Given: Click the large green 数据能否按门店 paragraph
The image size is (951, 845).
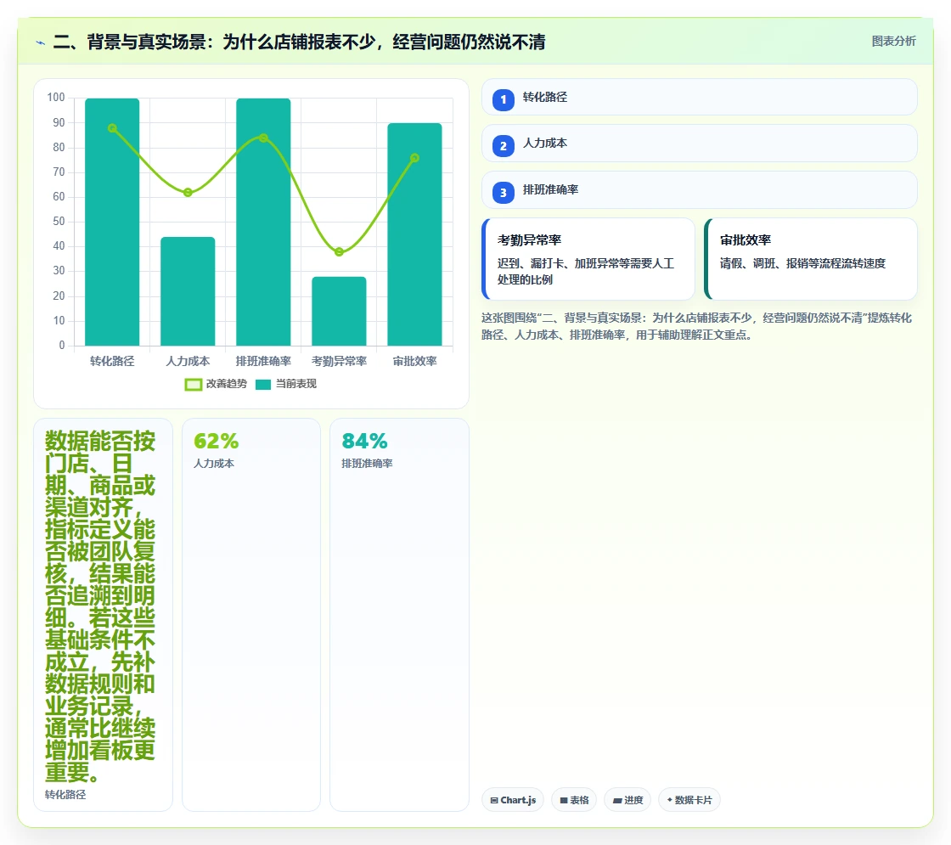Looking at the screenshot, I should [100, 606].
